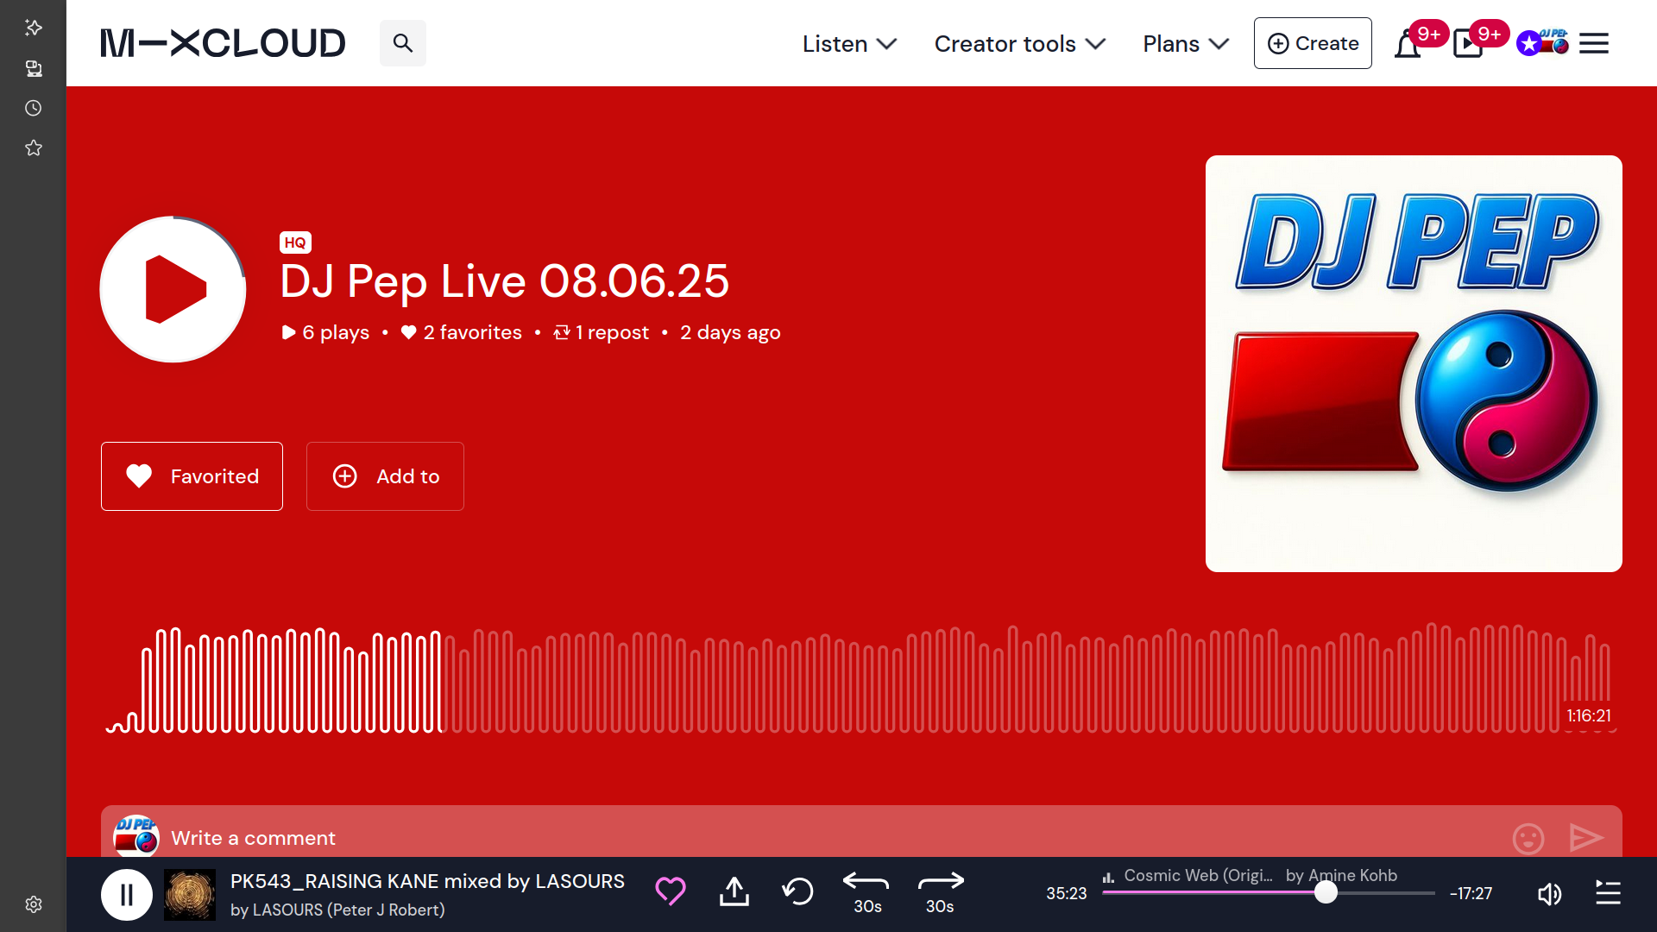Open the Creator tools dropdown
Screen dimensions: 1657x932
click(1019, 43)
